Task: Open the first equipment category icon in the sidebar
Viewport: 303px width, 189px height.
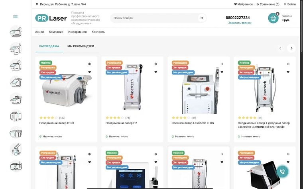Action: (16, 31)
